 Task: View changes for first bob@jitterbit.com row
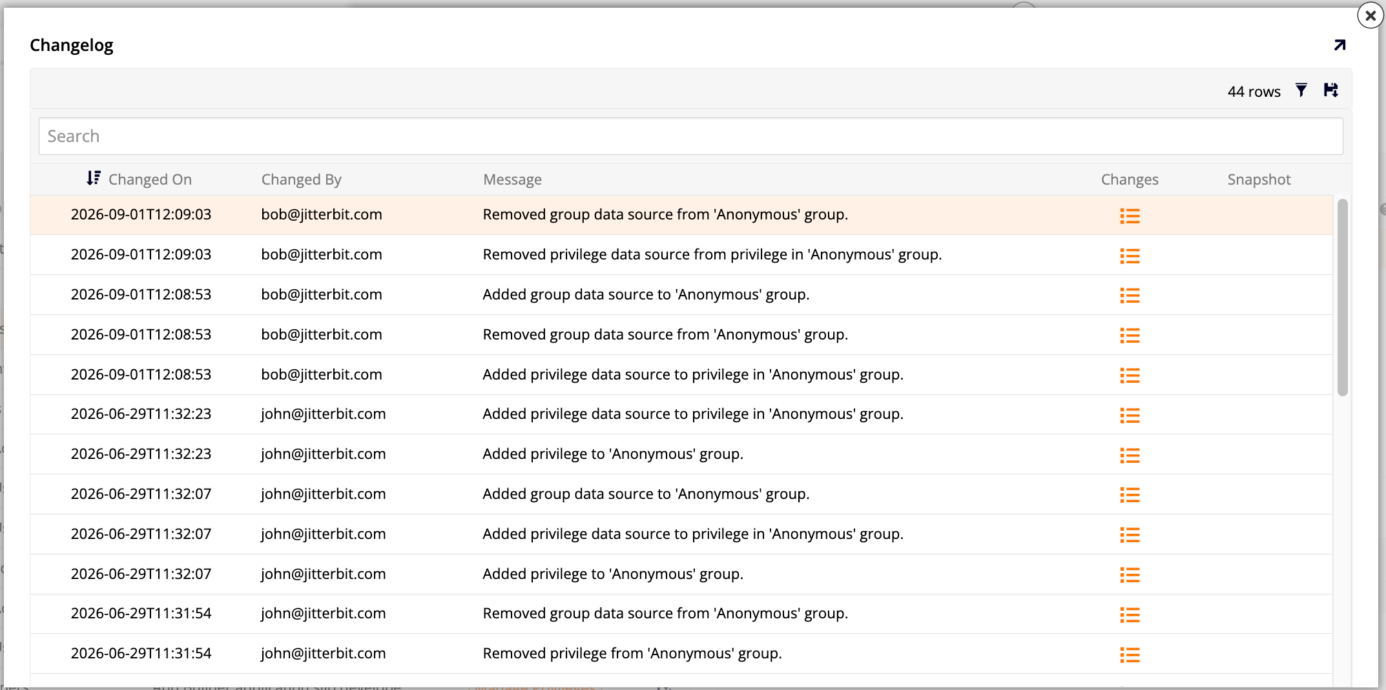(1130, 216)
